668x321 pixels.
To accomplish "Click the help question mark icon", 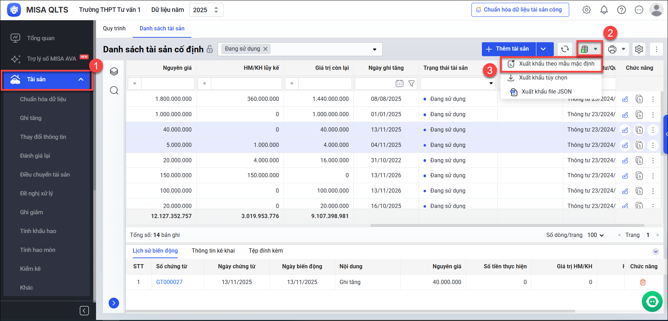I will click(x=621, y=10).
